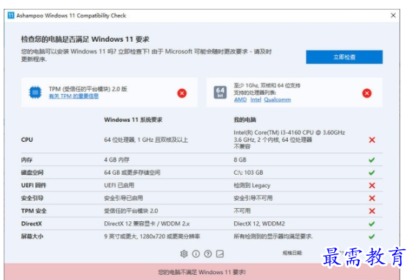
Task: Close the Compatibility Check window
Action: click(x=393, y=15)
